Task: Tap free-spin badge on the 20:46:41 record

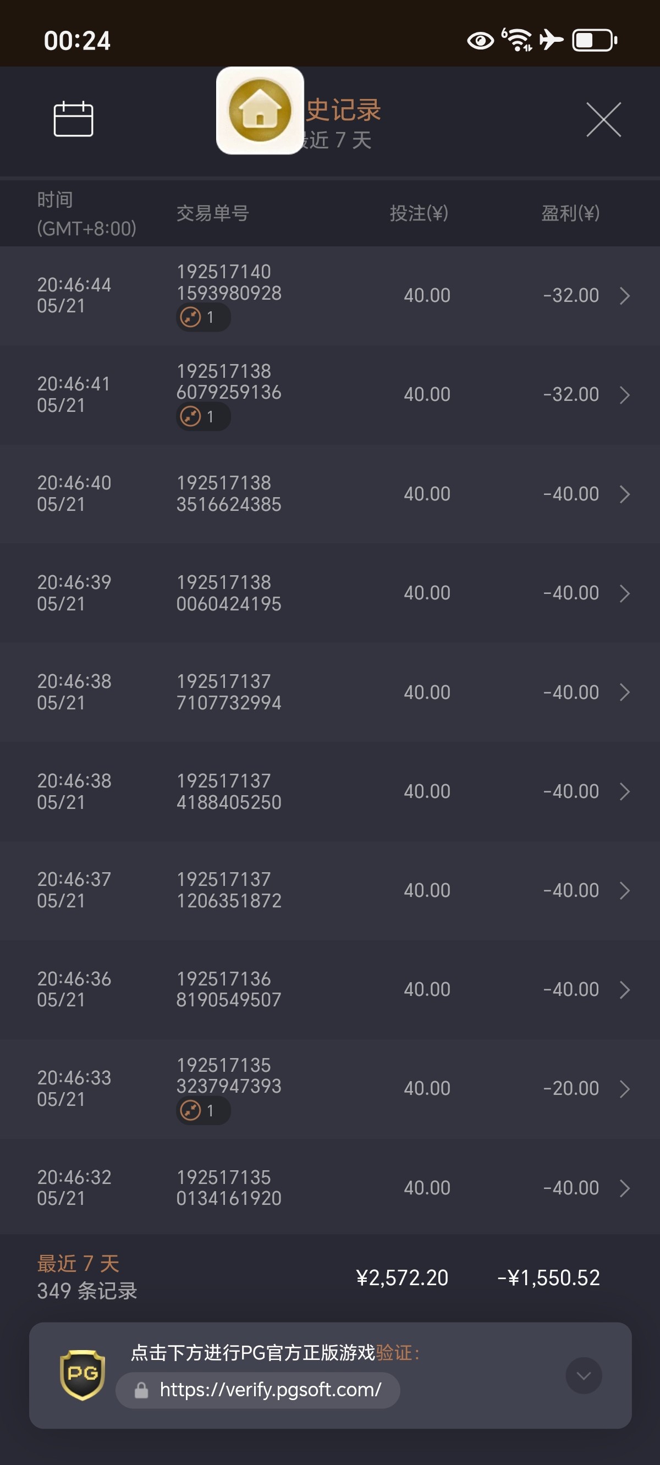Action: (202, 417)
